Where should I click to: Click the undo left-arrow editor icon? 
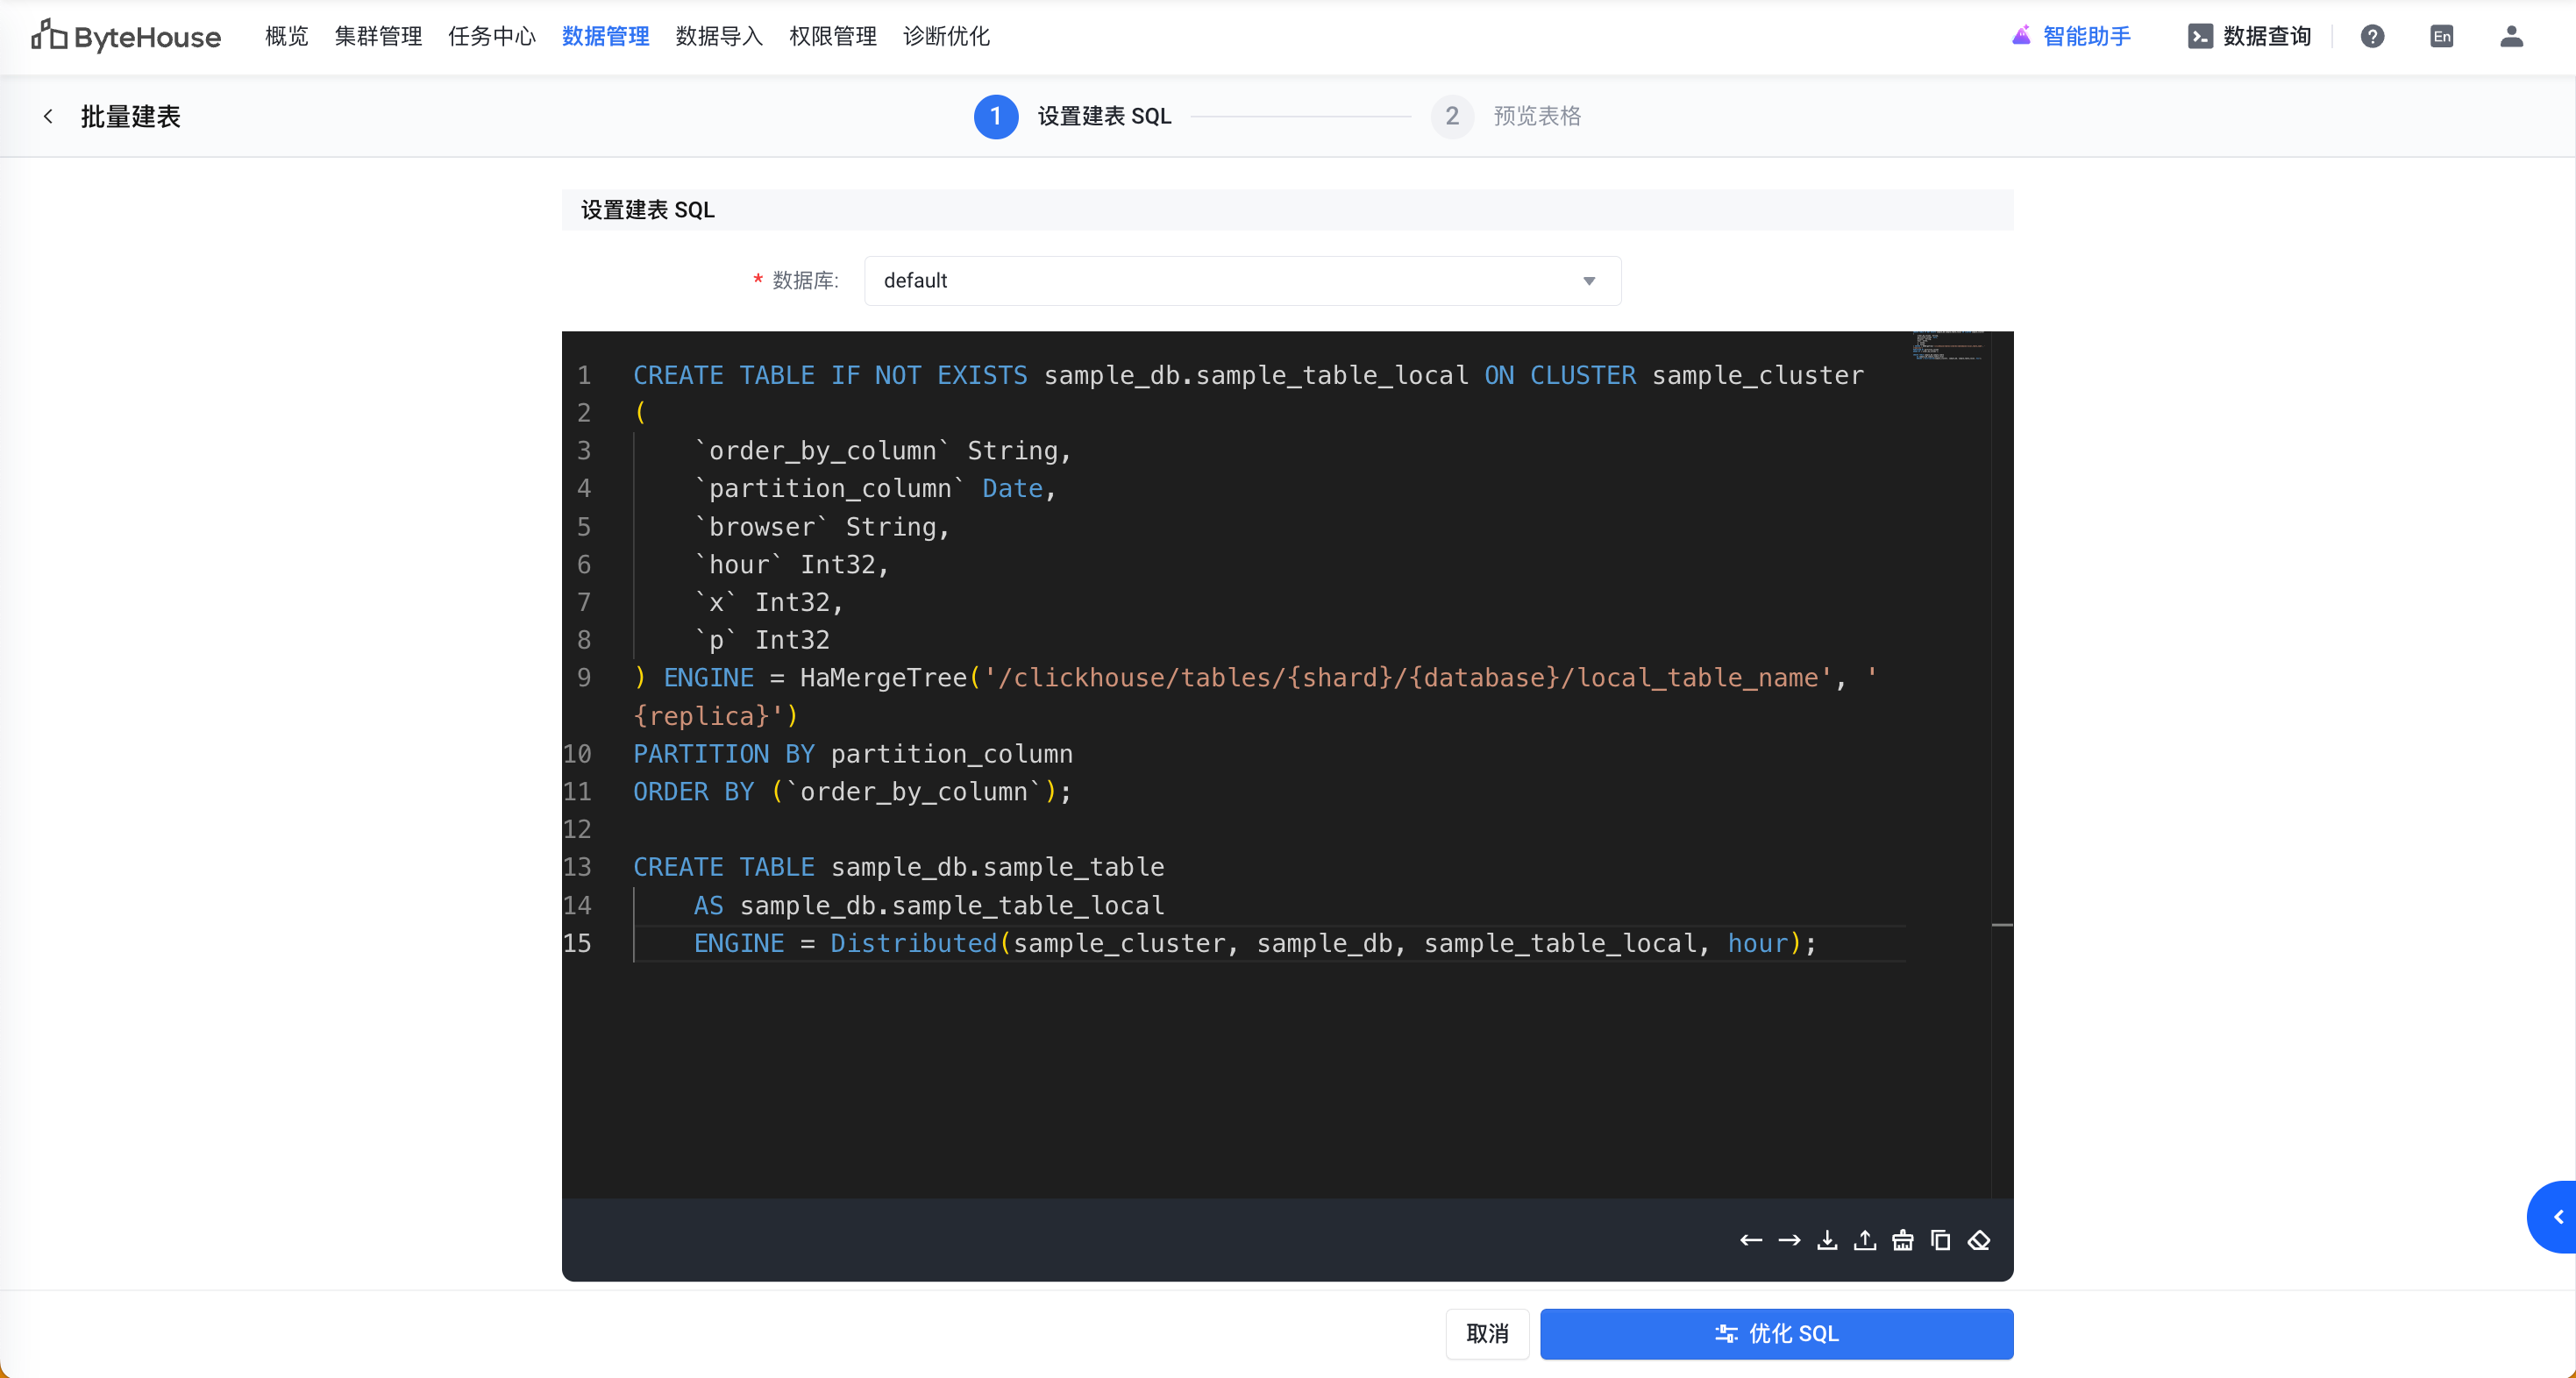(x=1751, y=1240)
